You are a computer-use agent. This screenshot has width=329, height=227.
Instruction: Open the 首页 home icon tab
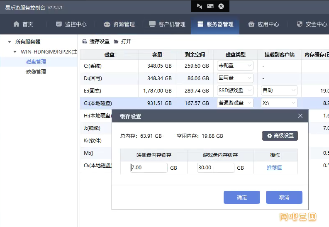click(x=16, y=24)
